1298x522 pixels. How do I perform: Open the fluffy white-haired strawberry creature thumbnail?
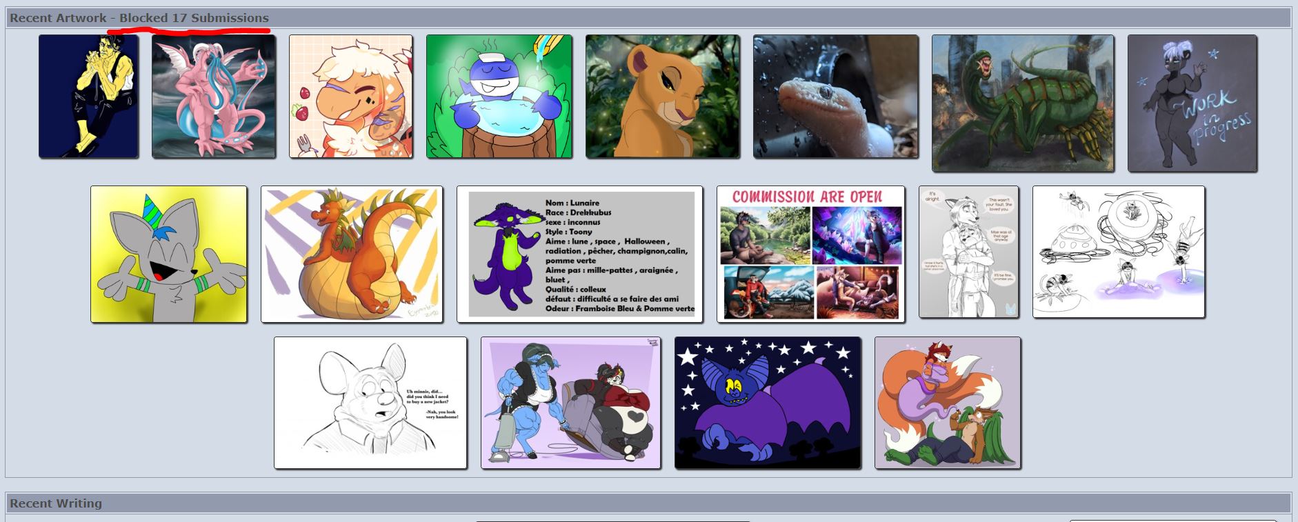pos(351,97)
